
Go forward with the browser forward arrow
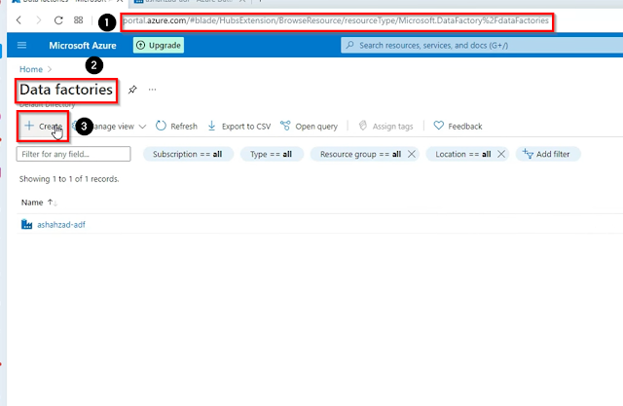click(39, 19)
